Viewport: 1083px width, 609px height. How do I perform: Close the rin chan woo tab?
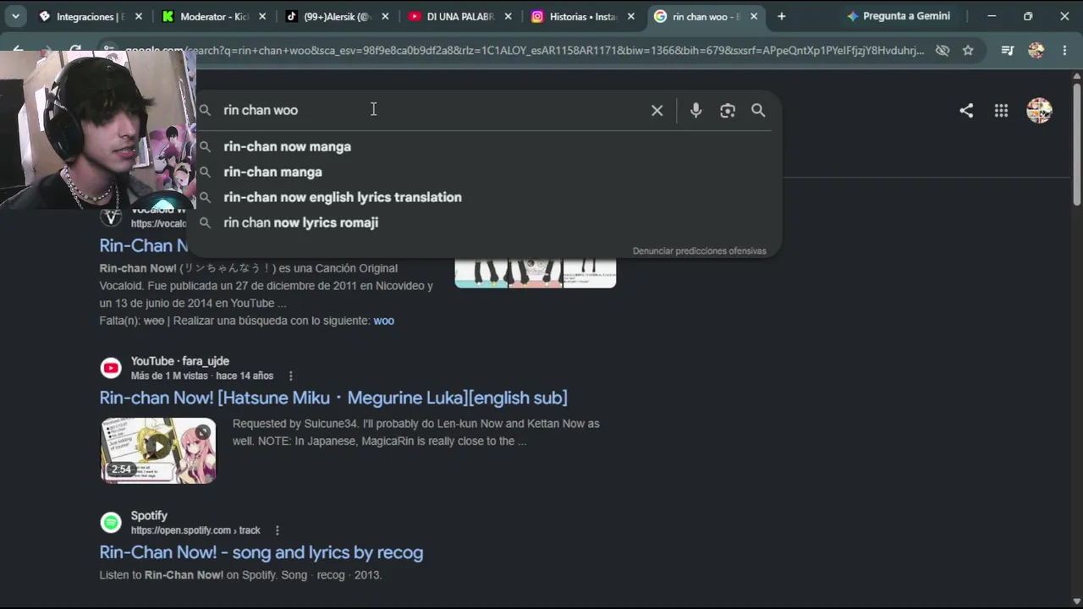click(x=754, y=16)
